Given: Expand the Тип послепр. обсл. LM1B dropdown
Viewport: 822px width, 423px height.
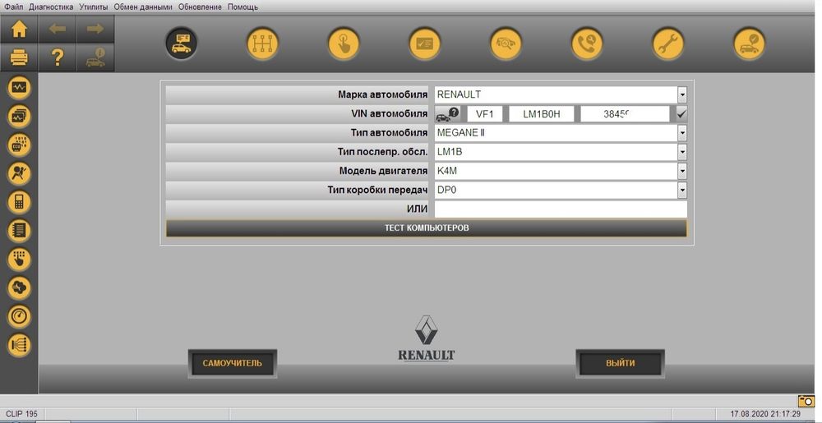Looking at the screenshot, I should pyautogui.click(x=682, y=152).
